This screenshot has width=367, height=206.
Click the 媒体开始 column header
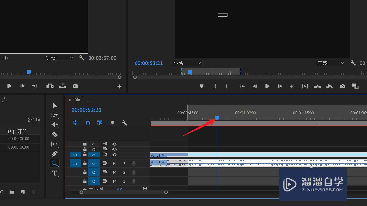pos(17,131)
